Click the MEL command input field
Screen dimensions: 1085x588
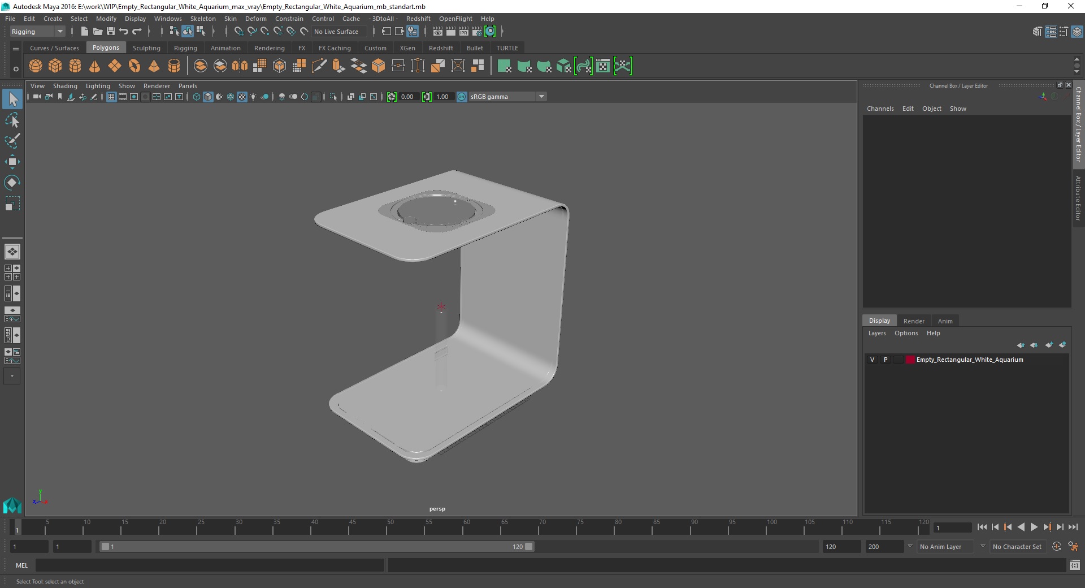pyautogui.click(x=210, y=565)
